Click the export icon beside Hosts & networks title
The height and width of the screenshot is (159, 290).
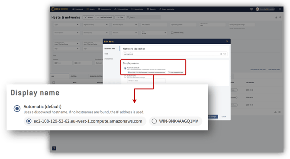click(x=276, y=17)
